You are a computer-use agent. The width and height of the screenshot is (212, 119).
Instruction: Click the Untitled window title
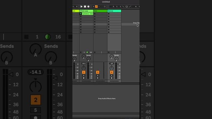[x=106, y=2]
